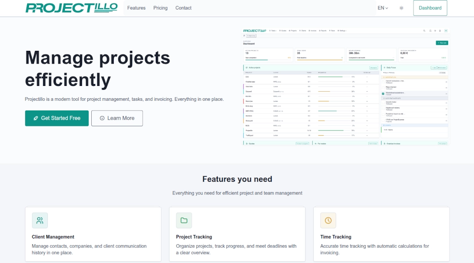Screen dimensions: 474x263
Task: Toggle the theme with the sun icon
Action: coord(401,8)
